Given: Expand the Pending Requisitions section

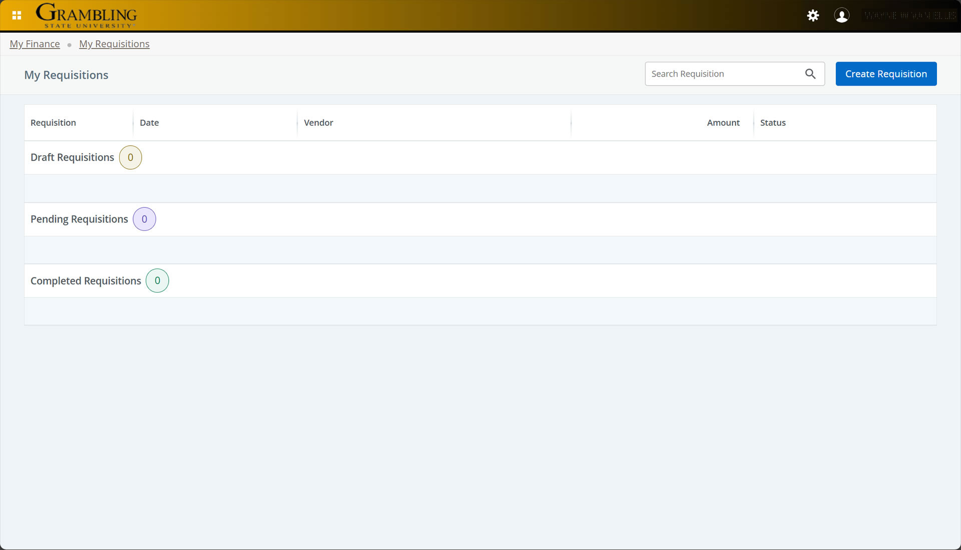Looking at the screenshot, I should click(x=79, y=219).
